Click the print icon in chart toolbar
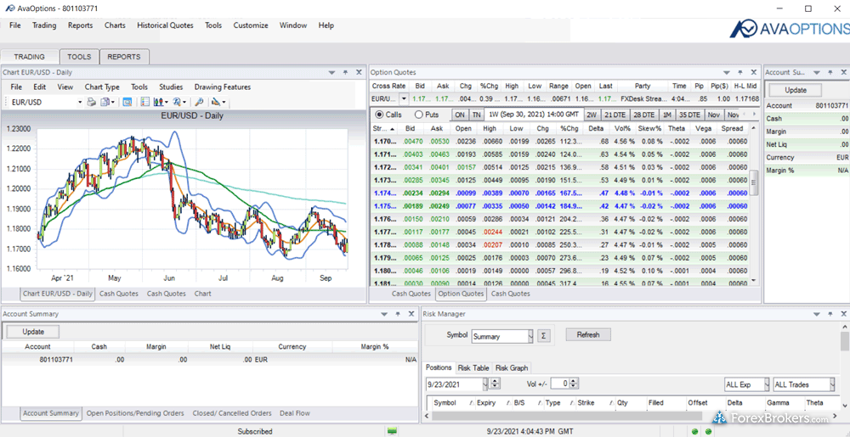850x437 pixels. point(91,102)
